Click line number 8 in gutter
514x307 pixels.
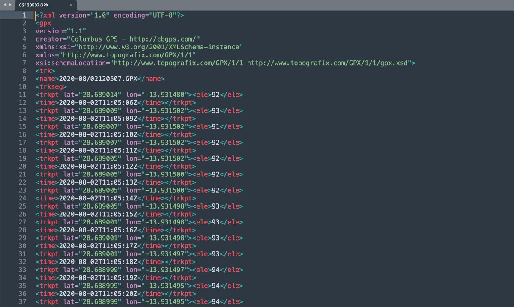click(x=24, y=71)
